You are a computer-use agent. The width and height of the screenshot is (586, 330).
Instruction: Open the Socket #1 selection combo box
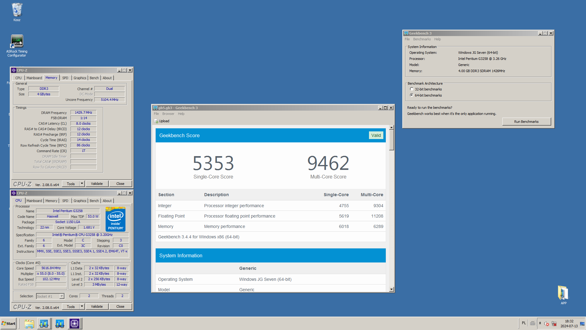tap(50, 296)
